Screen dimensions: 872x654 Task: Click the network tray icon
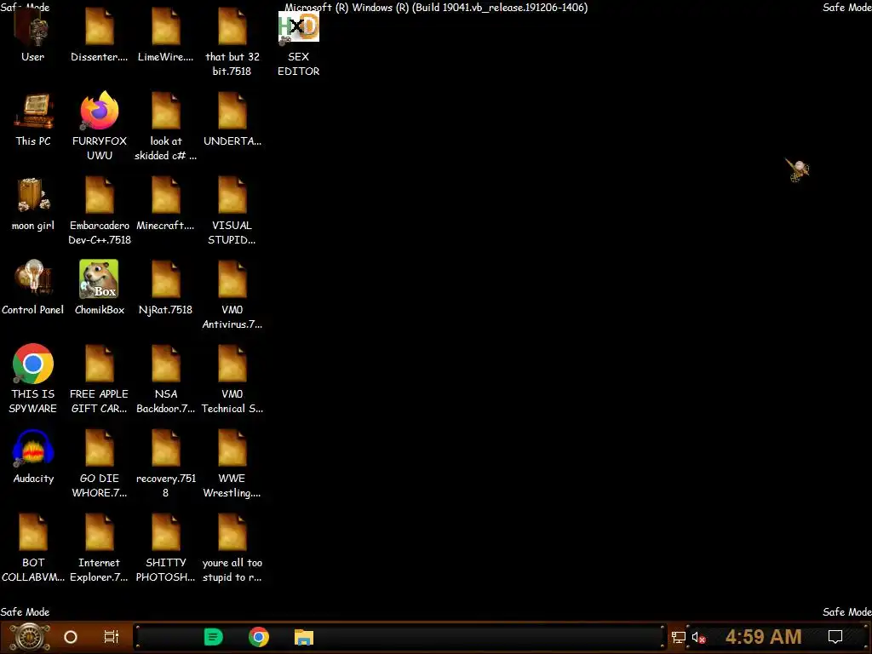coord(679,637)
